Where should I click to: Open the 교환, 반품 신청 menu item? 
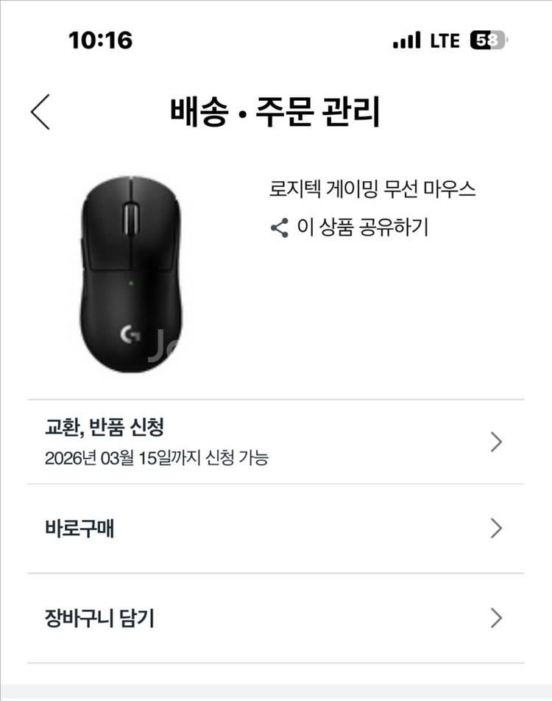(104, 426)
